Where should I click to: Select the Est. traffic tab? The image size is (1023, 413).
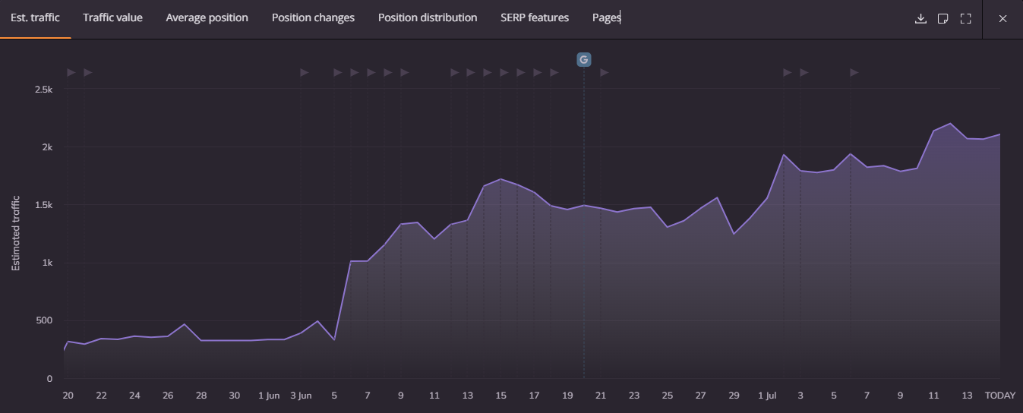pos(35,17)
